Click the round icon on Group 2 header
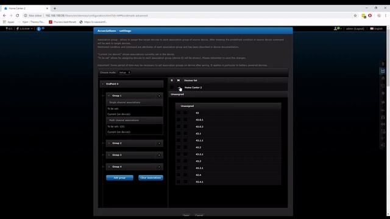 [x=159, y=144]
